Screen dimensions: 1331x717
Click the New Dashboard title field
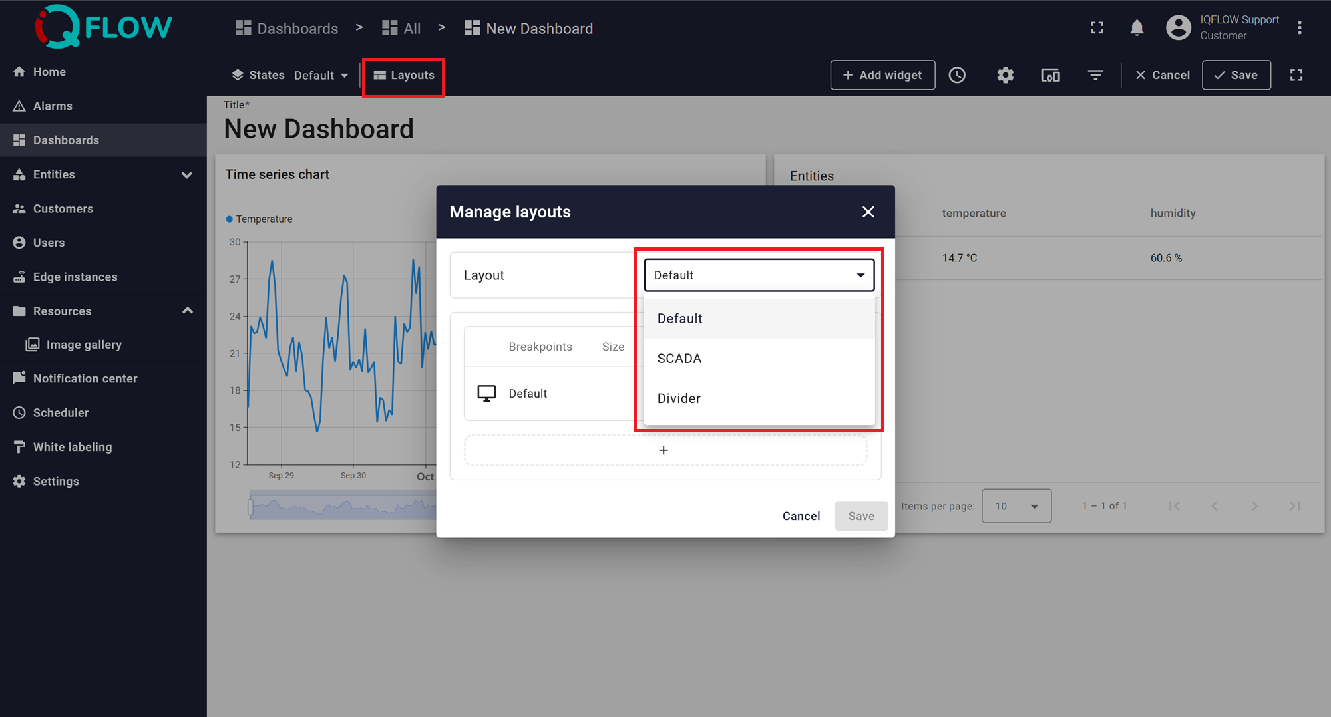pyautogui.click(x=319, y=129)
